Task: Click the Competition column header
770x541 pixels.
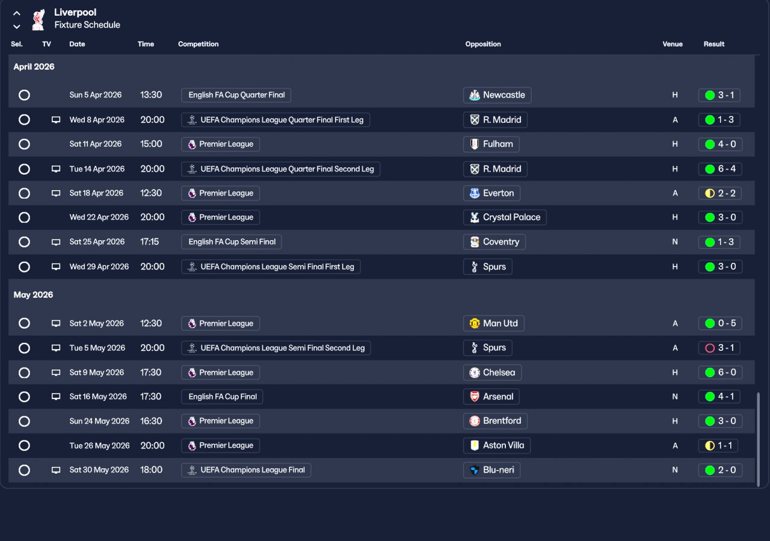Action: point(199,44)
